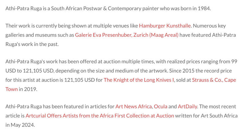The height and width of the screenshot is (133, 244).
Task: Click the birth year 1984 text
Action: [x=204, y=9]
